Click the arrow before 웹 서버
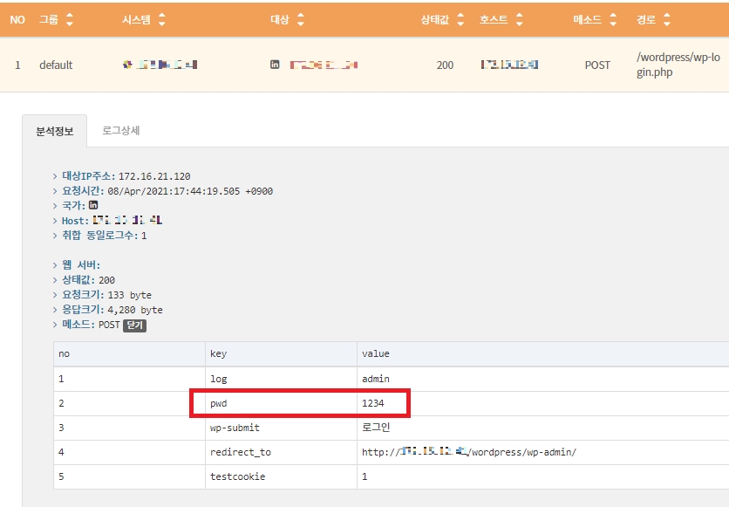 tap(55, 265)
